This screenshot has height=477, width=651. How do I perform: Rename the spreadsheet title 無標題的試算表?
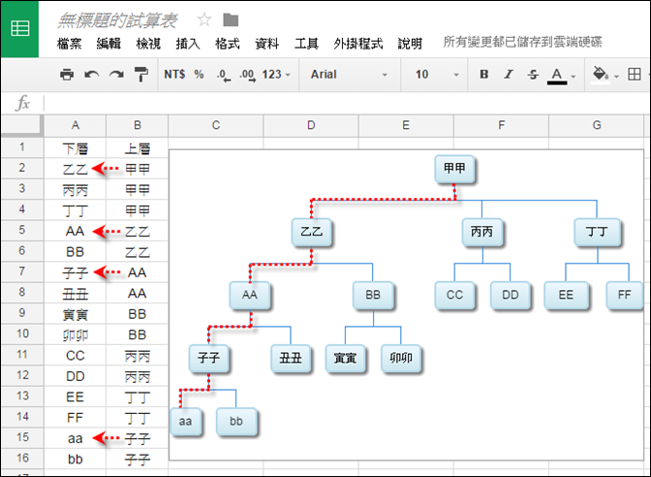tap(117, 20)
